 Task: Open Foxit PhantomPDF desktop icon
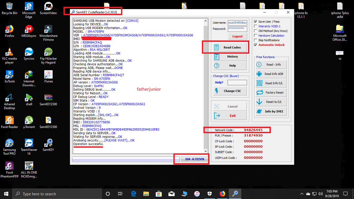(9, 170)
